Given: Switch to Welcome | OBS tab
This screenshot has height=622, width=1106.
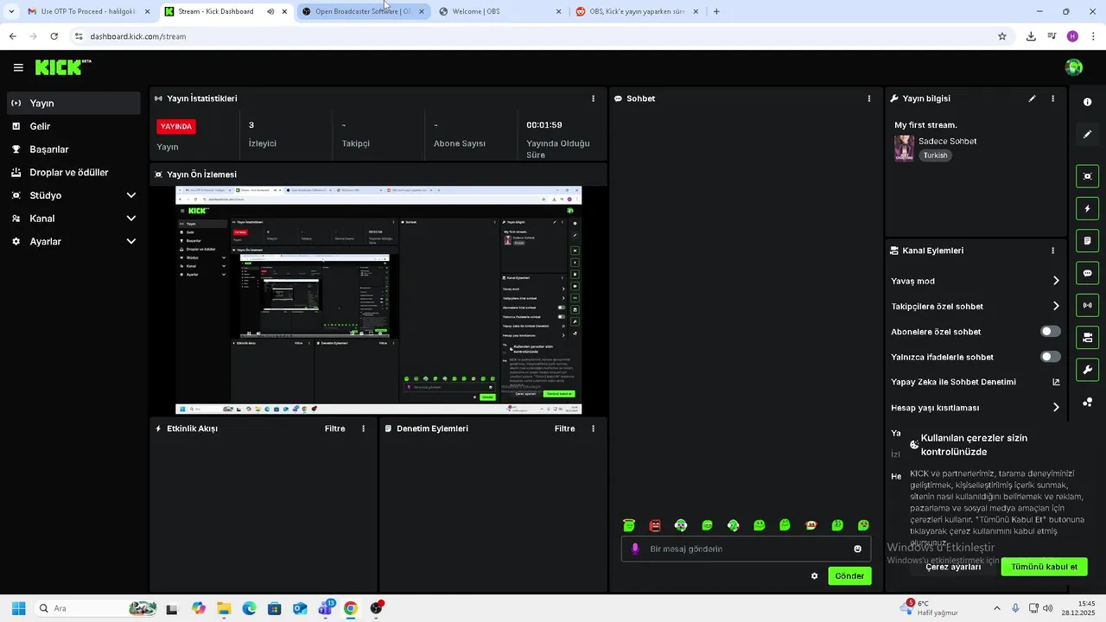Looking at the screenshot, I should tap(499, 11).
